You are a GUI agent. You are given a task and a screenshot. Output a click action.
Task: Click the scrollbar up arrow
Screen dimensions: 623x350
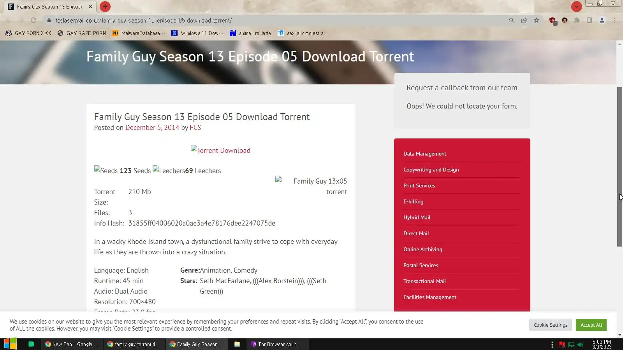click(x=619, y=43)
